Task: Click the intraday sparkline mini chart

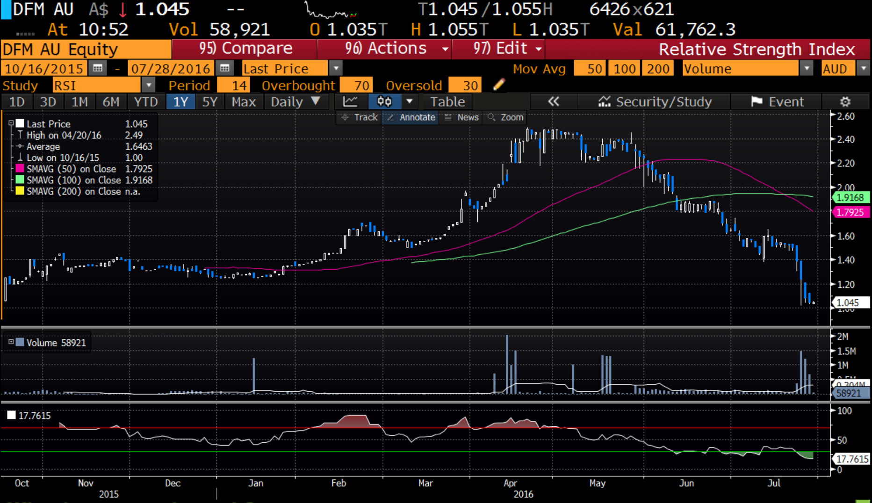Action: pos(331,10)
